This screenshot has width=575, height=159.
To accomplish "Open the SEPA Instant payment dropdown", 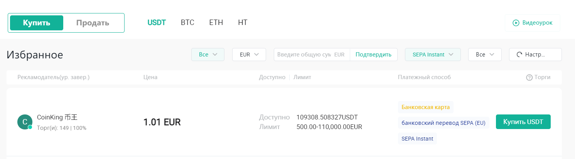I will tap(433, 55).
